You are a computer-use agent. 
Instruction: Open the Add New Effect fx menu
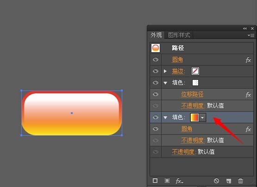pyautogui.click(x=180, y=181)
